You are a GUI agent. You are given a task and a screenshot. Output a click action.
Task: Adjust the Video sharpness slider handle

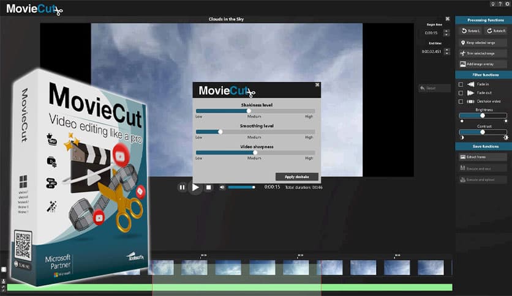255,152
